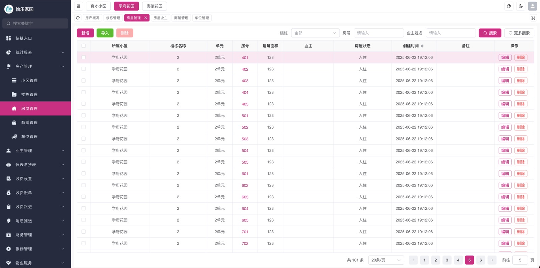Click 统计报表 pie chart icon

(8, 52)
